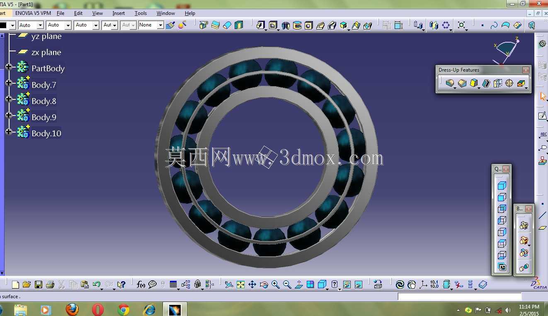This screenshot has height=316, width=548.
Task: Expand the Body.8 tree node
Action: pos(9,99)
